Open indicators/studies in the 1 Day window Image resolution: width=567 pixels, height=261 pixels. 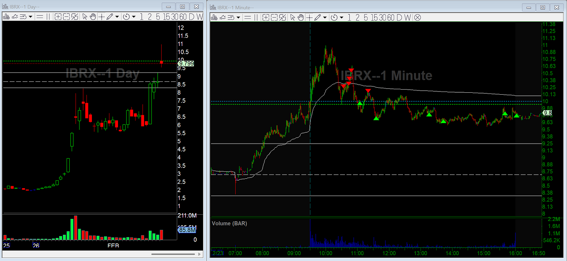(15, 17)
